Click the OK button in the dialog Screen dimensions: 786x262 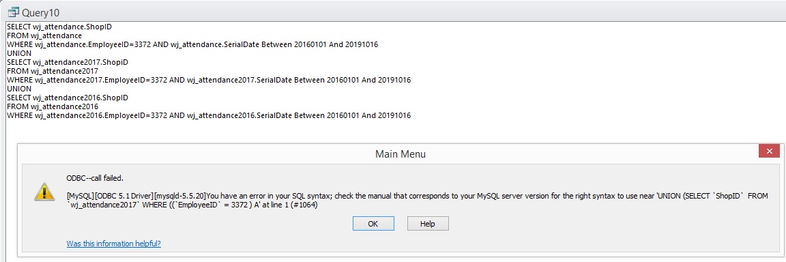[x=373, y=223]
